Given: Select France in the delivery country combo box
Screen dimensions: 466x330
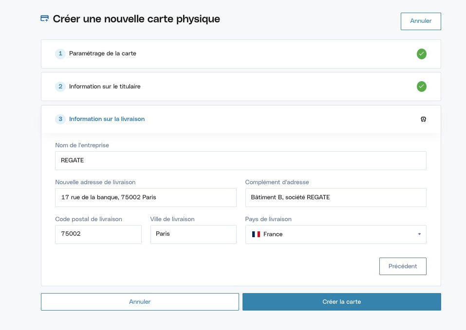Looking at the screenshot, I should tap(336, 235).
